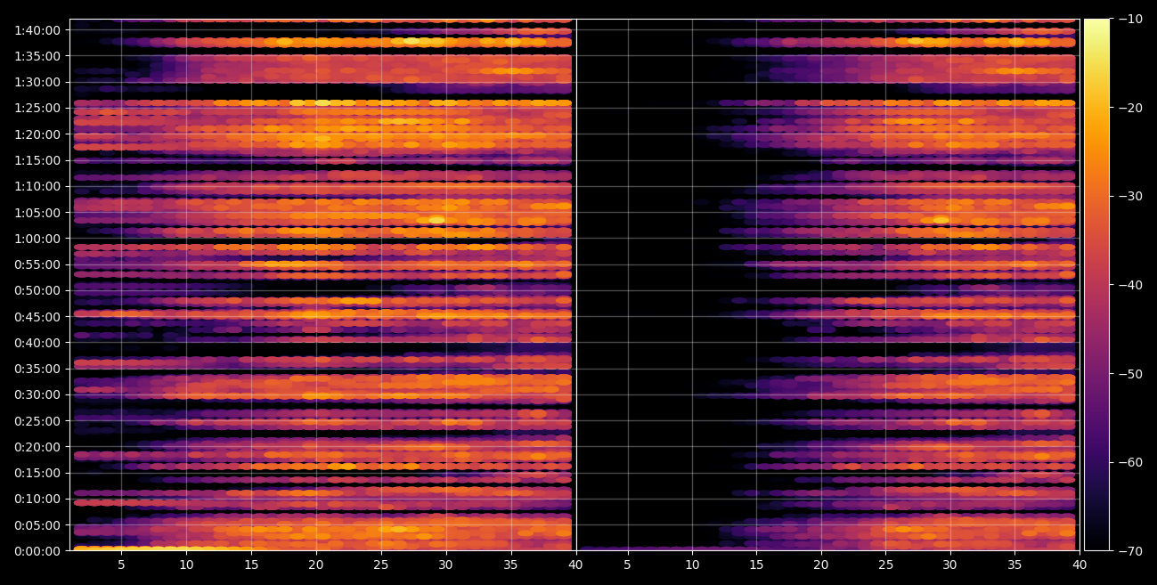Click the 1:25:00 time axis label
Viewport: 1157px width, 585px height.
coord(37,108)
